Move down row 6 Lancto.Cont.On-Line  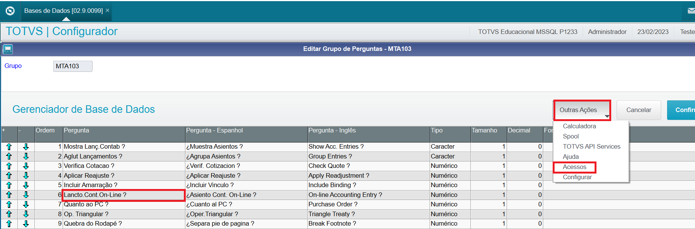pyautogui.click(x=26, y=195)
